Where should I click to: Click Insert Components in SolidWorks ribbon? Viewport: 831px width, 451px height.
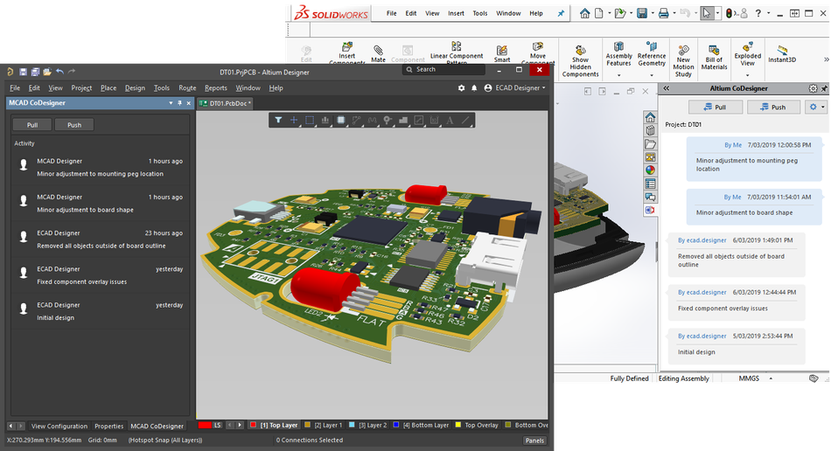pos(346,53)
